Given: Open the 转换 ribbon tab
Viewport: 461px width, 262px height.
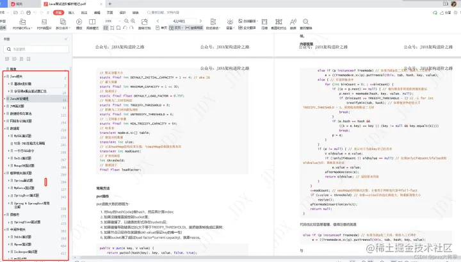Looking at the screenshot, I should [x=135, y=13].
